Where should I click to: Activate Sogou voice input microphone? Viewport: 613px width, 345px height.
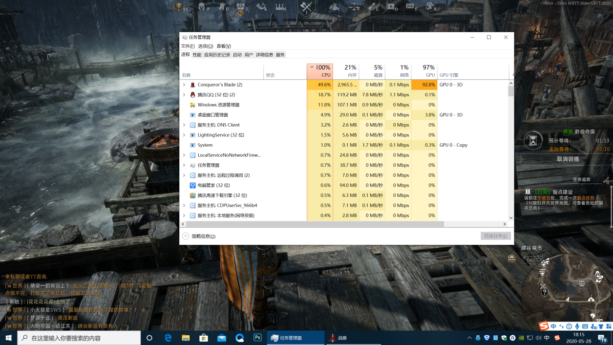(x=577, y=326)
